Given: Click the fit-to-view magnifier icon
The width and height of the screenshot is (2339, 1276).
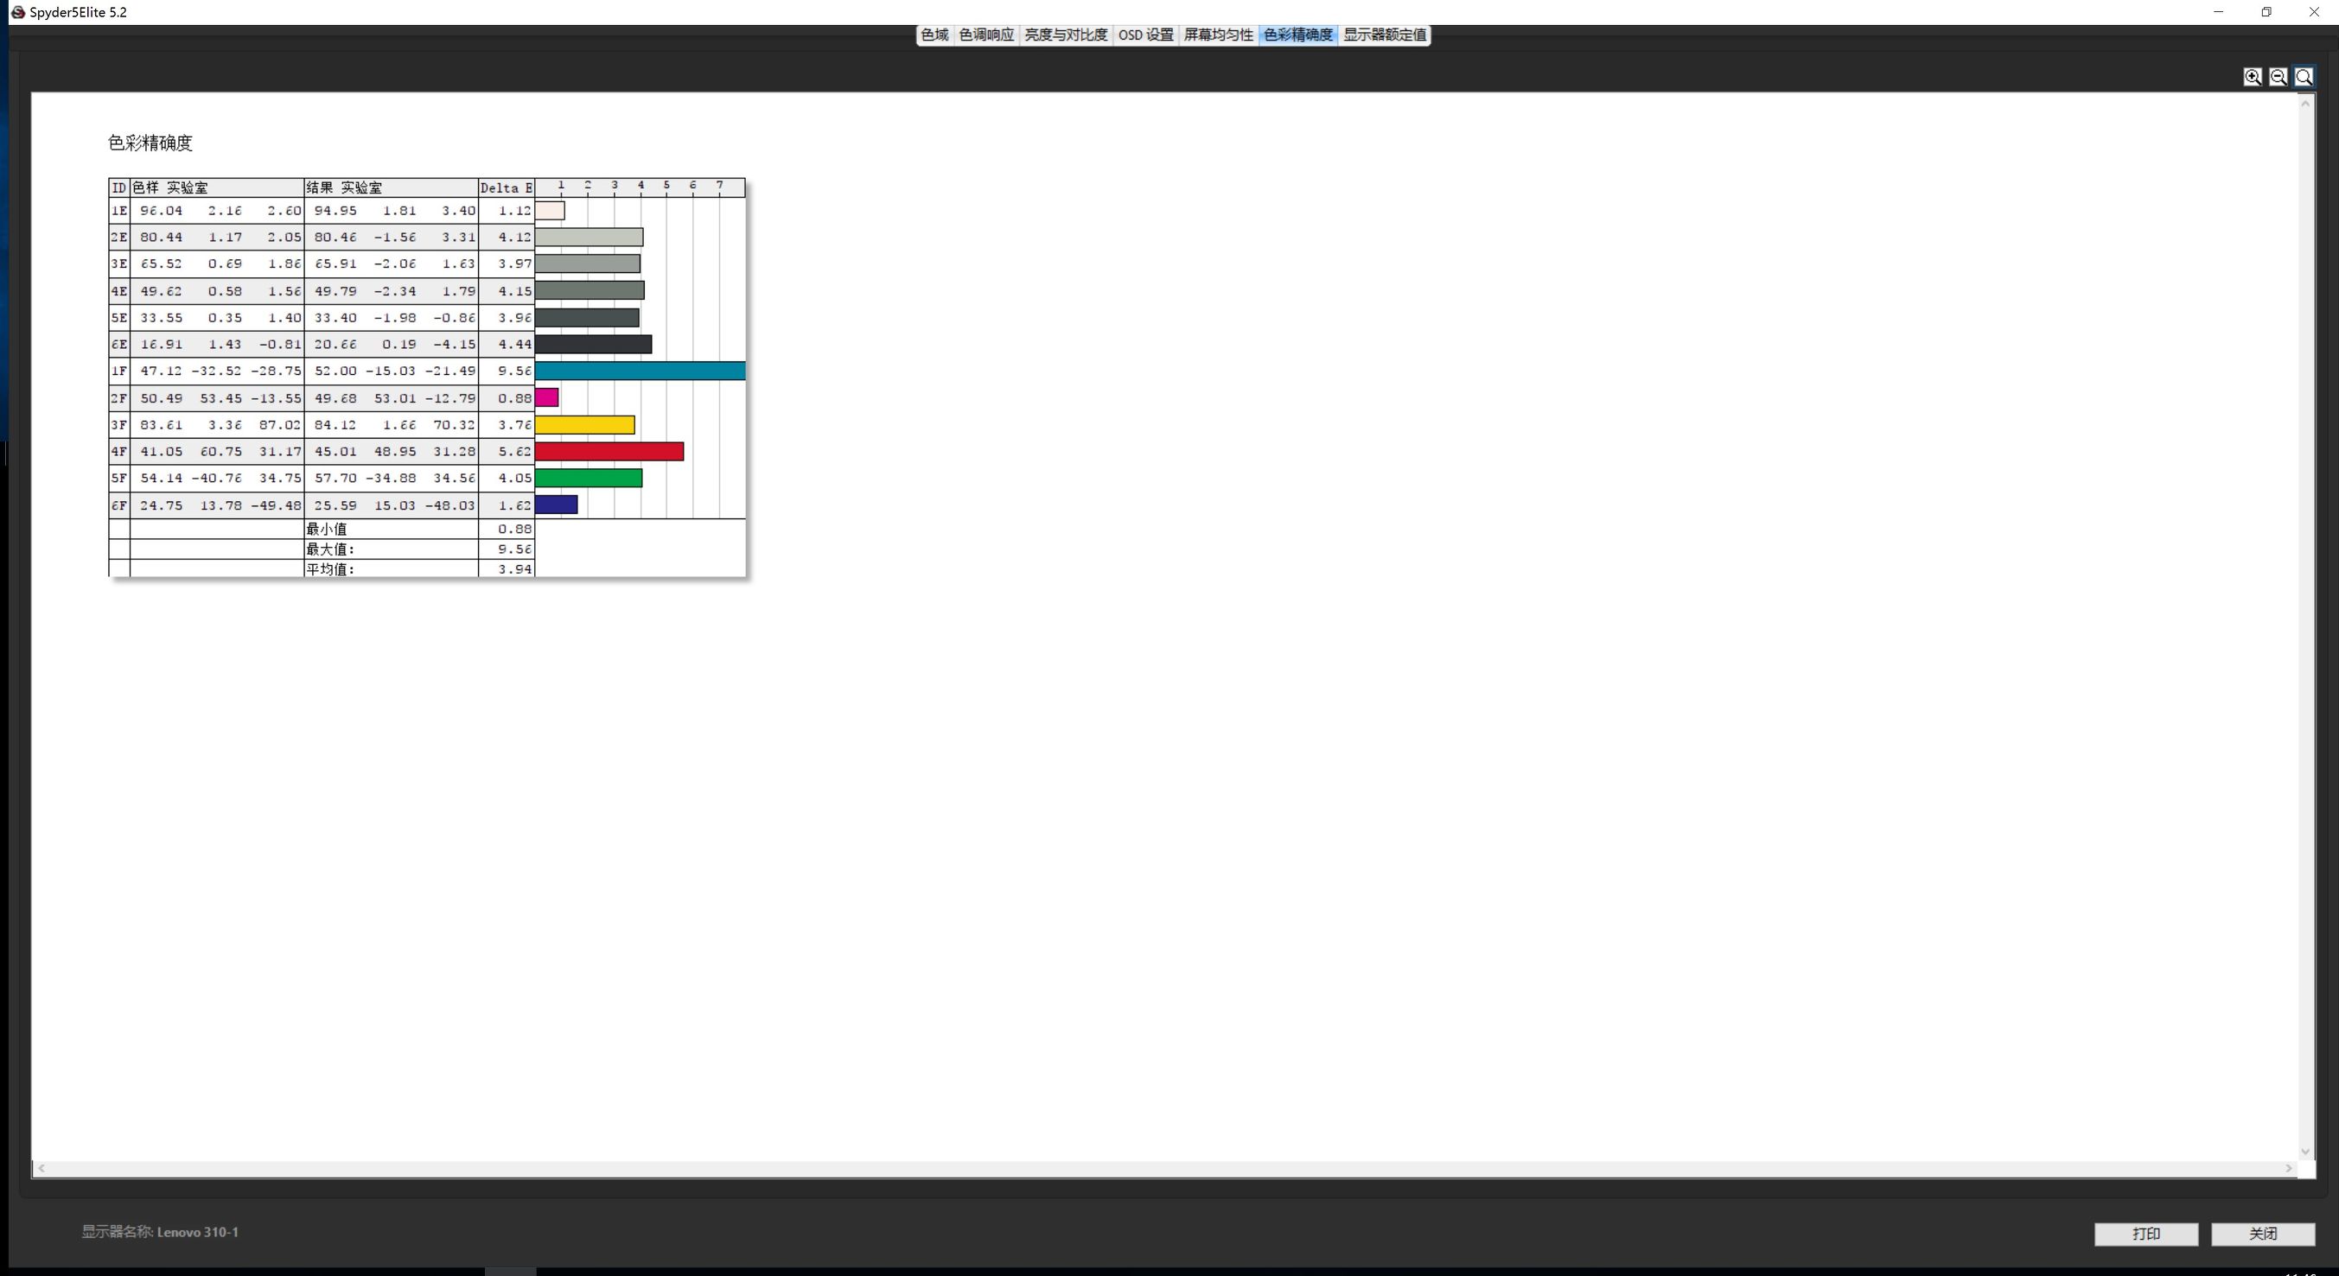Looking at the screenshot, I should pos(2304,77).
